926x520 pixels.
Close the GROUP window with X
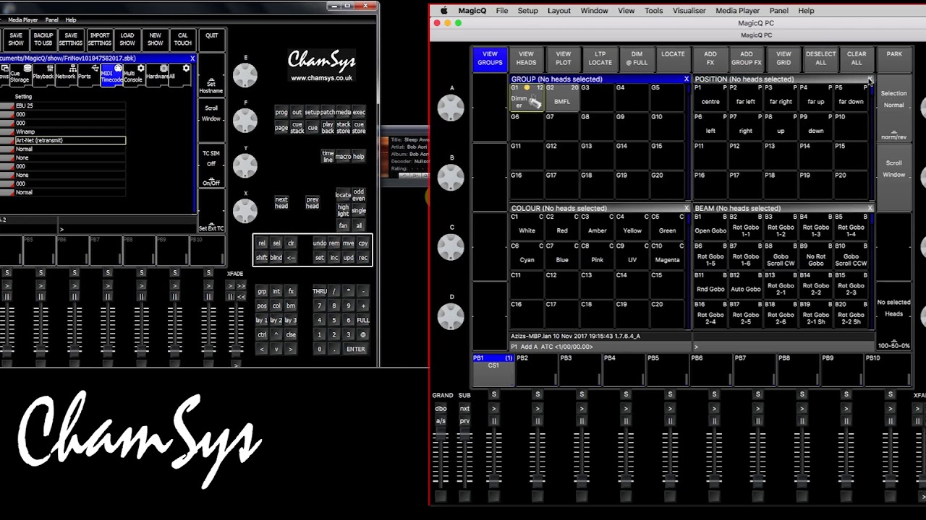687,79
